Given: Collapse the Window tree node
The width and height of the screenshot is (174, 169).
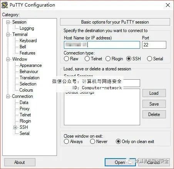Looking at the screenshot, I should [x=8, y=59].
